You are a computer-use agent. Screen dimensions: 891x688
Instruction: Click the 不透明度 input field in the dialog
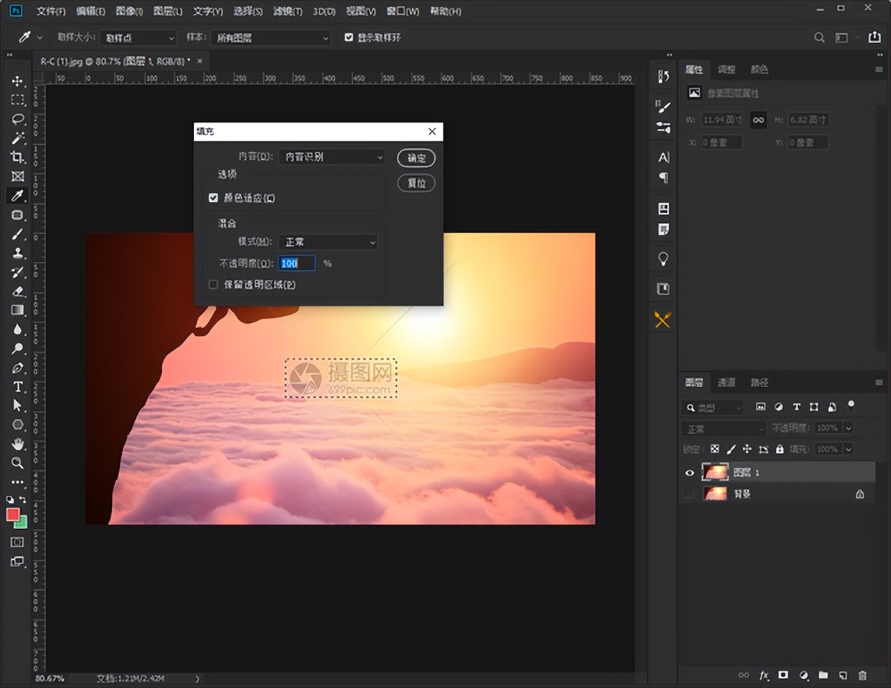(297, 263)
